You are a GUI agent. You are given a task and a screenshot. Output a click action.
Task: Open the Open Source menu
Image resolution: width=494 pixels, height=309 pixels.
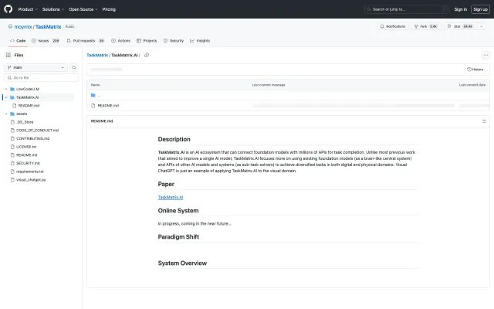pyautogui.click(x=83, y=9)
